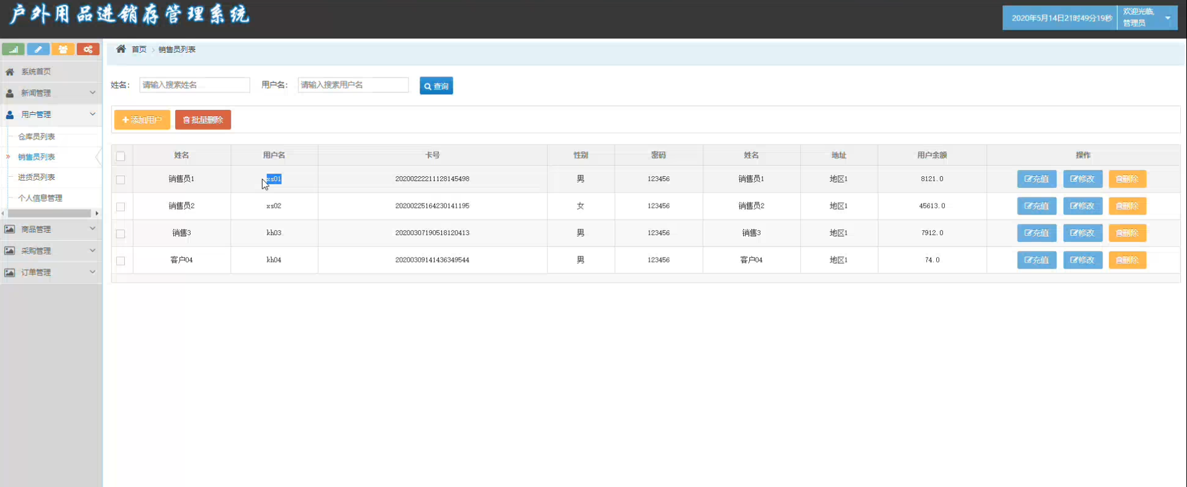The image size is (1187, 487).
Task: Click the home icon in the breadcrumb
Action: point(121,49)
